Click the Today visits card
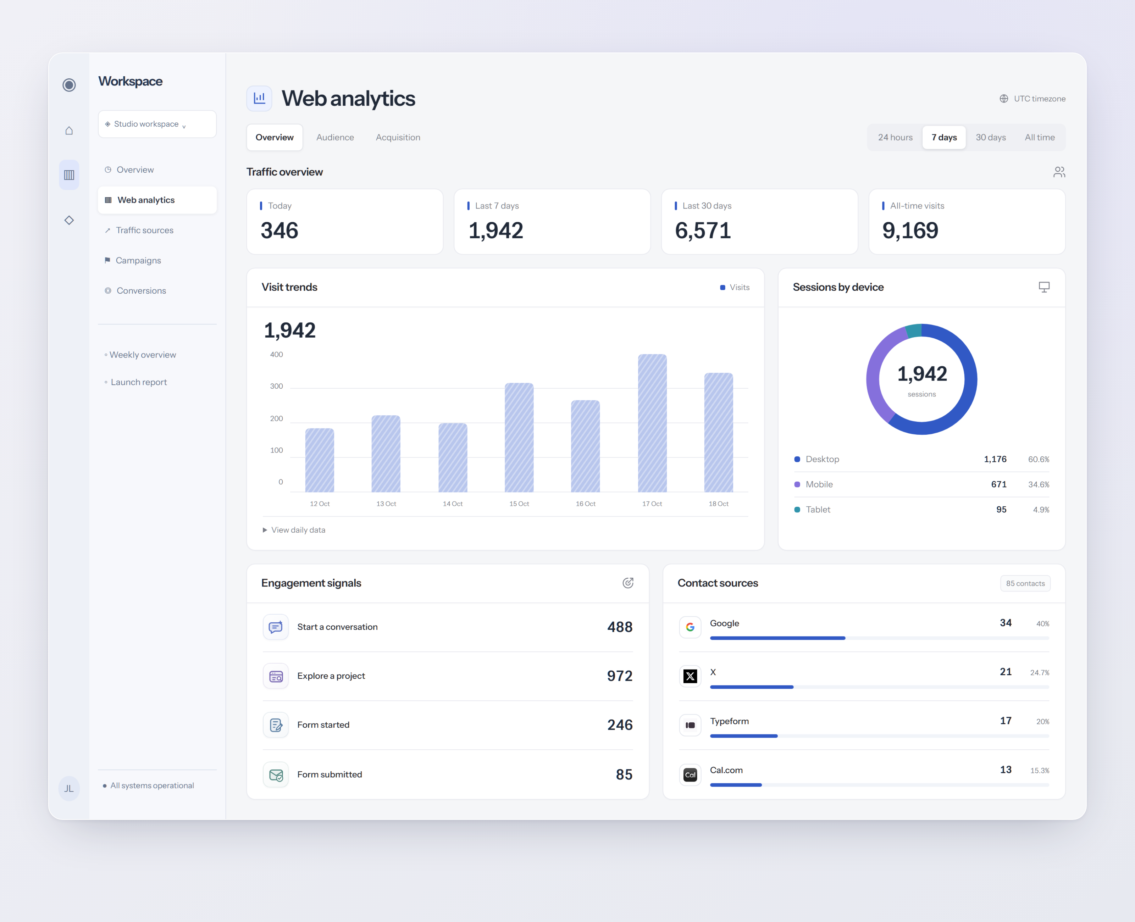The width and height of the screenshot is (1135, 922). click(345, 222)
